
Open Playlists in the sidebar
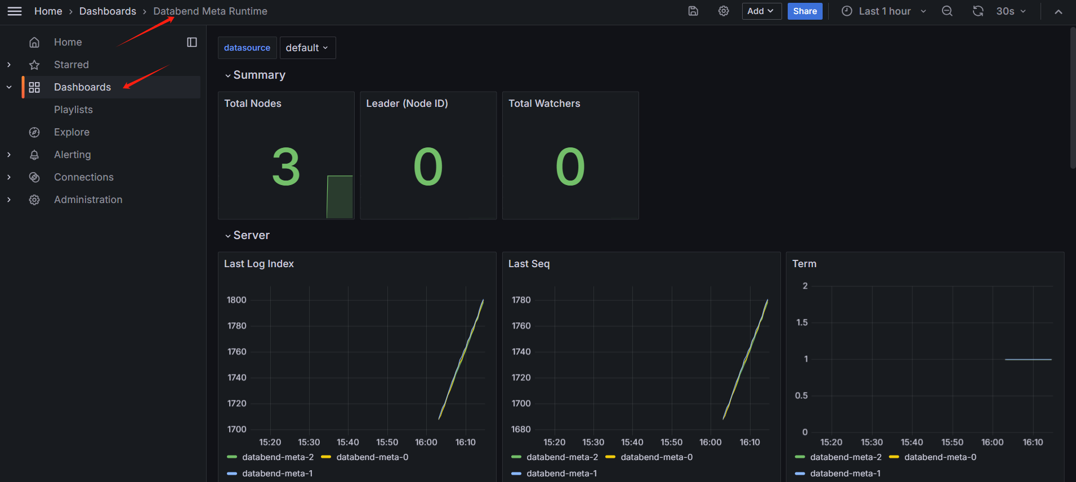[x=73, y=110]
